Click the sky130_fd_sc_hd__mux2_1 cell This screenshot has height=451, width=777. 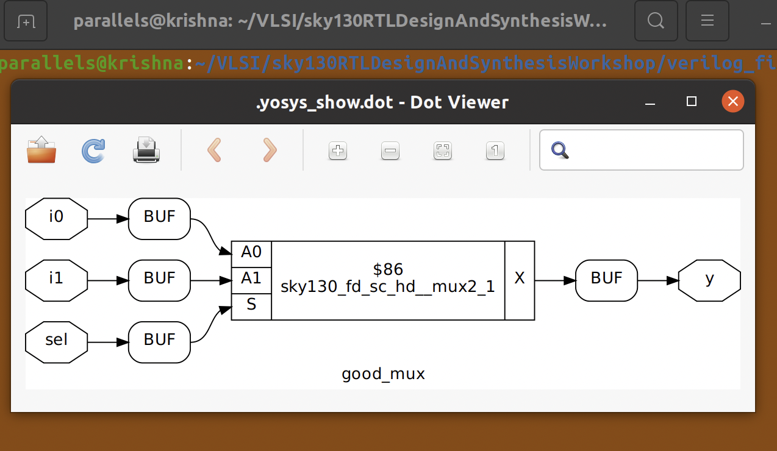388,280
